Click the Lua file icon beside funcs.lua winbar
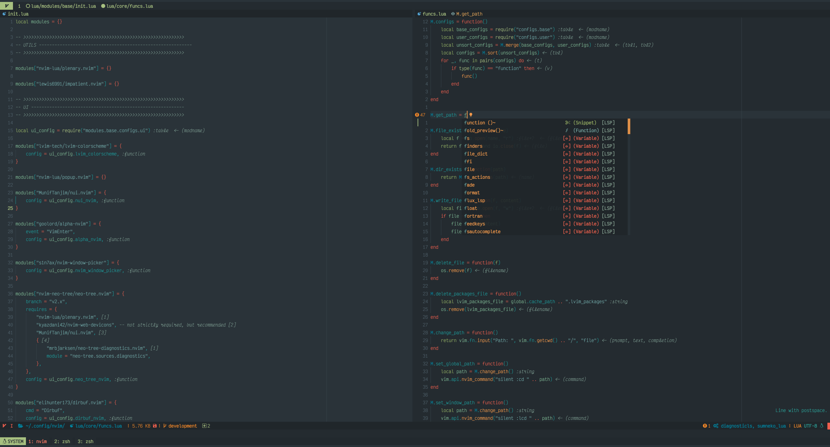This screenshot has height=447, width=830. pos(419,14)
